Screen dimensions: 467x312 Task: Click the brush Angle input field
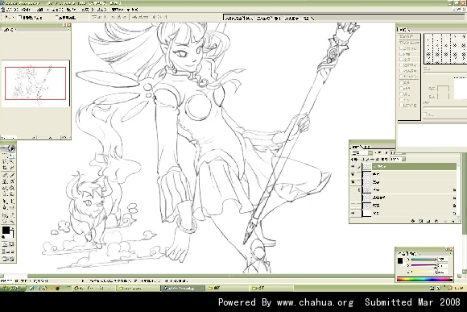click(444, 89)
